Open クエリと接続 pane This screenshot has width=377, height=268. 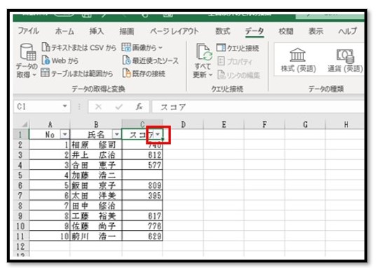238,48
